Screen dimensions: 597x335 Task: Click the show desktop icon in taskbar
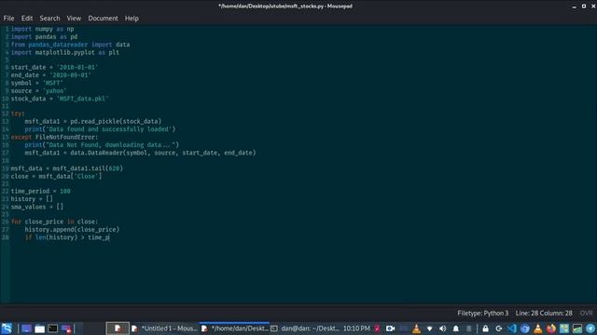[x=26, y=328]
